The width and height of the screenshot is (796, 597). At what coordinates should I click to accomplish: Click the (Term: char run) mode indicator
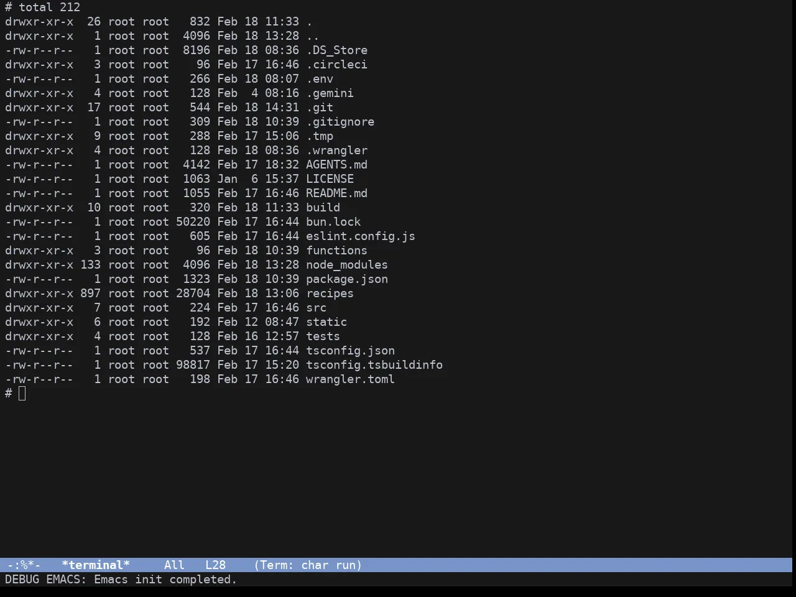tap(308, 565)
